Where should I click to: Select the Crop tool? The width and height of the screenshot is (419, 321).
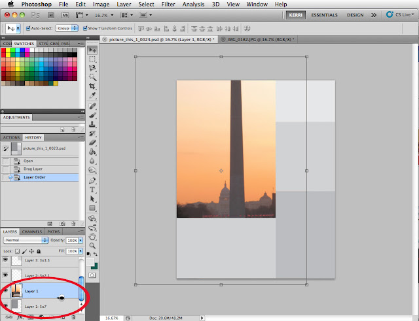pyautogui.click(x=92, y=86)
